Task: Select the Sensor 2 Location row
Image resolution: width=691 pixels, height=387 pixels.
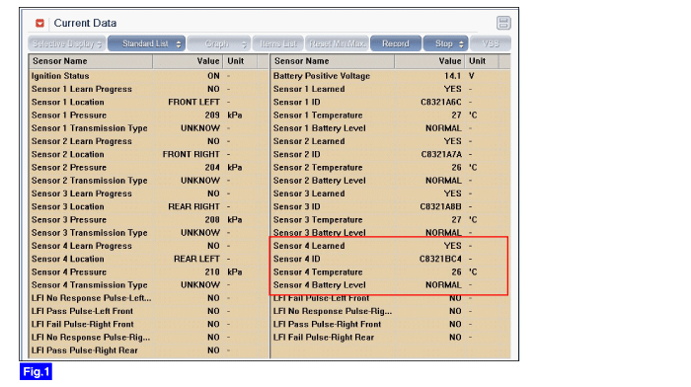Action: coord(149,154)
